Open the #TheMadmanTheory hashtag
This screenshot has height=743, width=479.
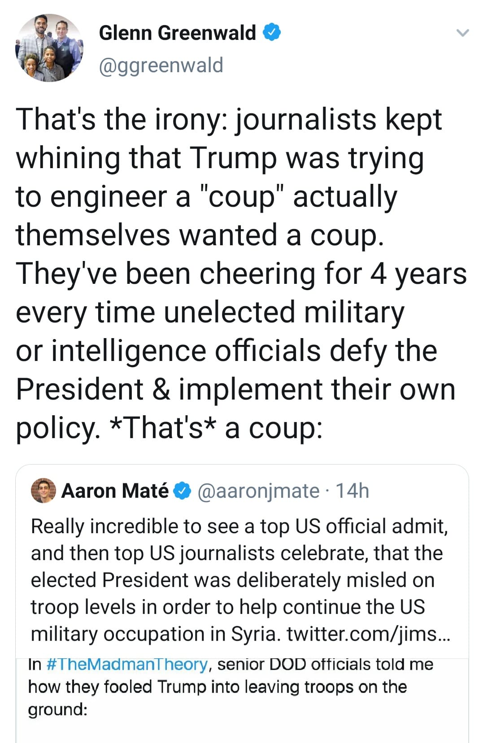pos(127,664)
